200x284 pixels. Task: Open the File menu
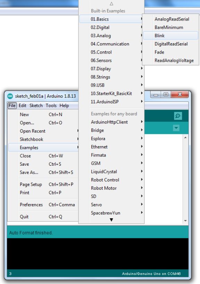tap(12, 105)
